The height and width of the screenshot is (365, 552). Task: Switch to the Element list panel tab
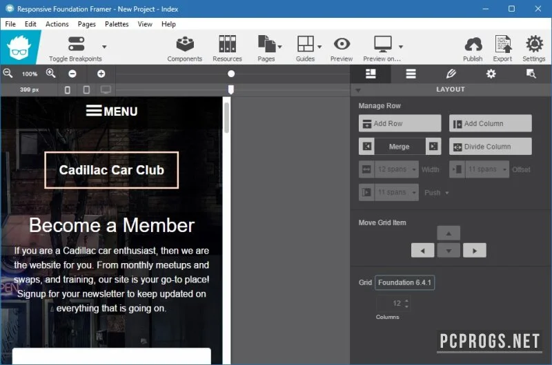coord(411,74)
